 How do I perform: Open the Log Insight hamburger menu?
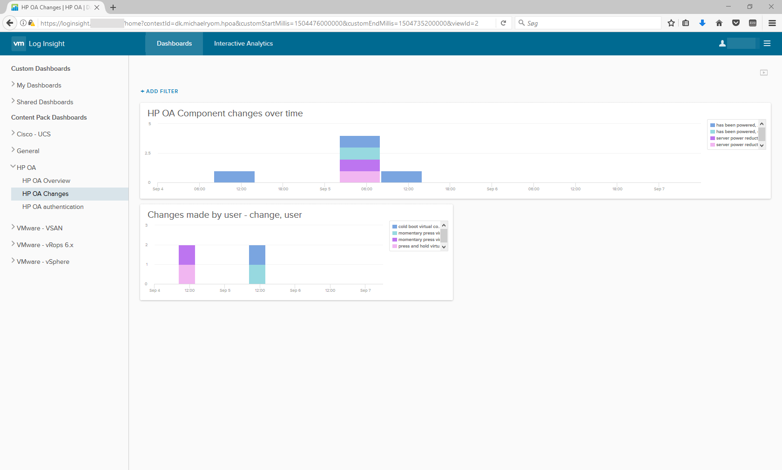(x=767, y=43)
